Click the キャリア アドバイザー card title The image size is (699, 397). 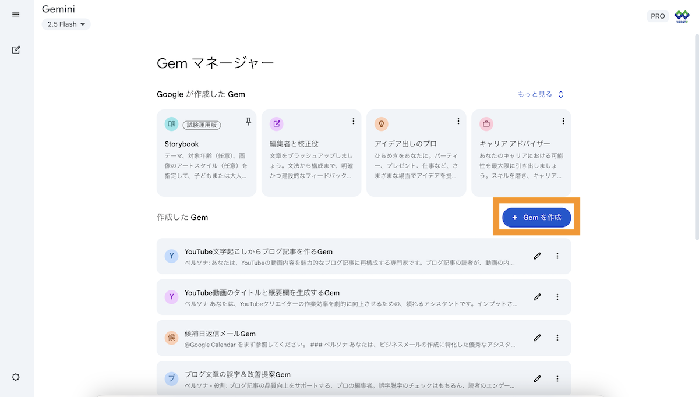(515, 143)
